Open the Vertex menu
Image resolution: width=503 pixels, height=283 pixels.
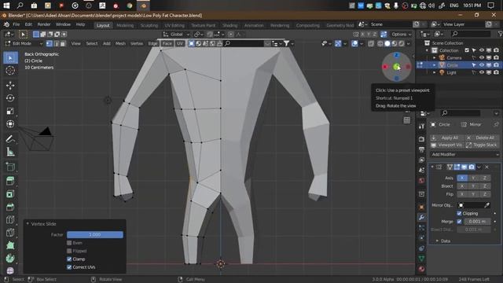(x=137, y=44)
